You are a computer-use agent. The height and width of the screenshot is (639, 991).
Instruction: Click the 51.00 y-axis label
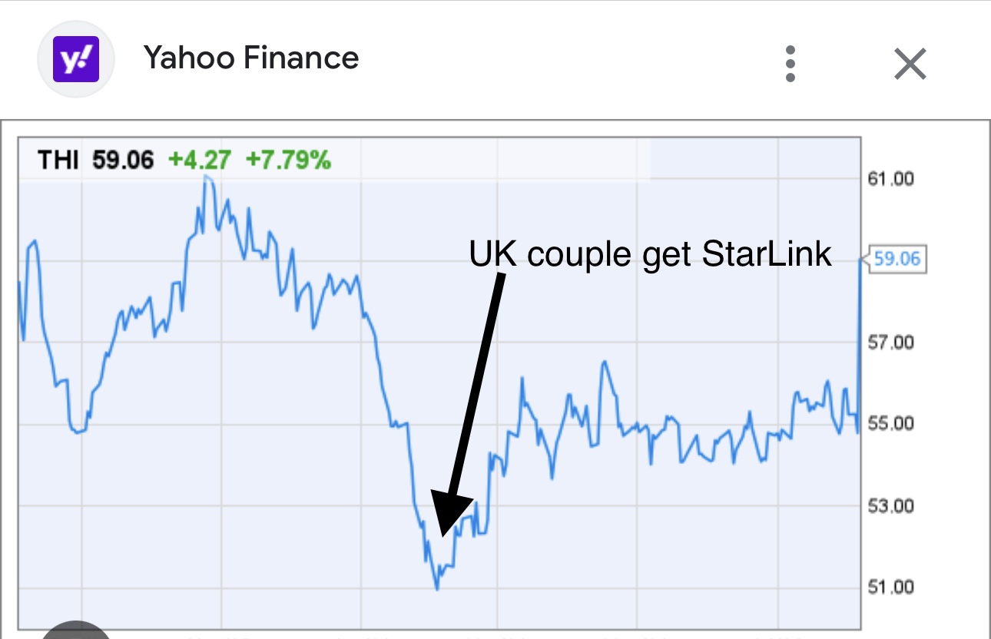click(890, 588)
